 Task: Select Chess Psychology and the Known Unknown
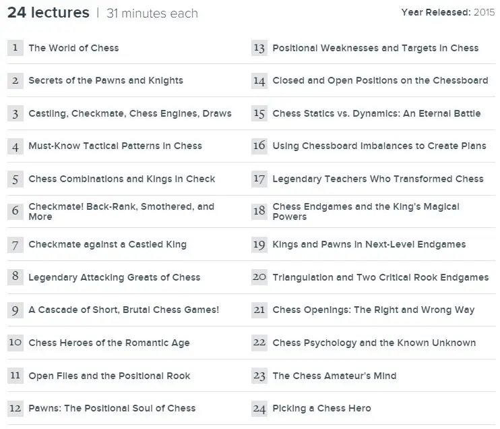(374, 343)
